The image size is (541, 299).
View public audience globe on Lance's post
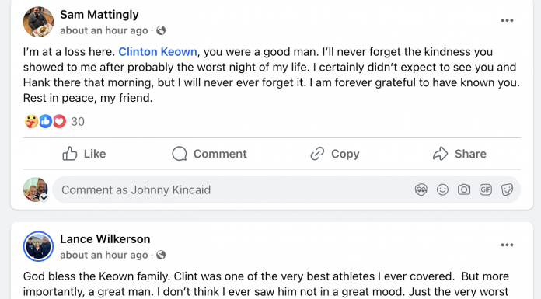[161, 255]
